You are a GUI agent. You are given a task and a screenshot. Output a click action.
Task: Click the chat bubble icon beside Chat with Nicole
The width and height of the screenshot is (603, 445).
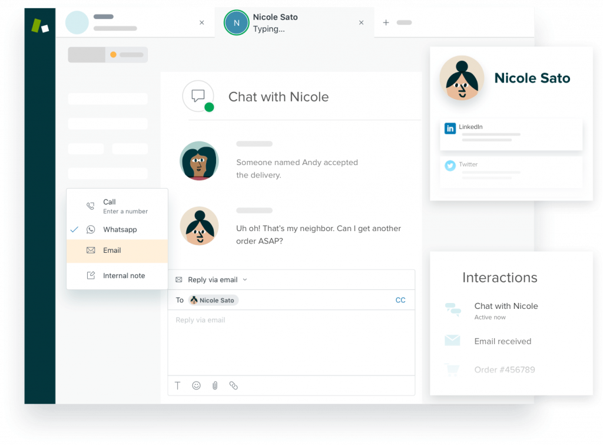click(x=198, y=96)
